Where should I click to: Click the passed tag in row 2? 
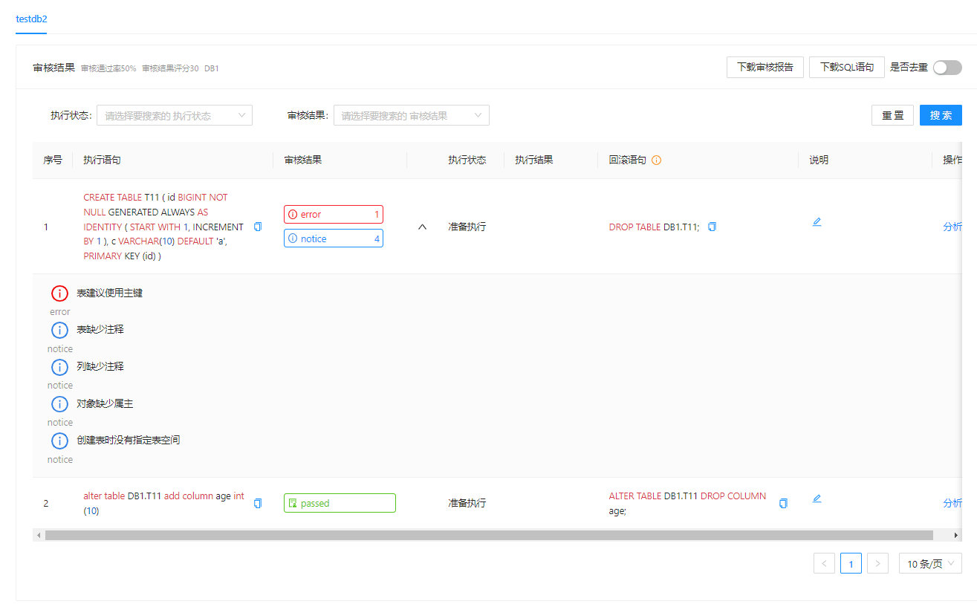coord(340,503)
